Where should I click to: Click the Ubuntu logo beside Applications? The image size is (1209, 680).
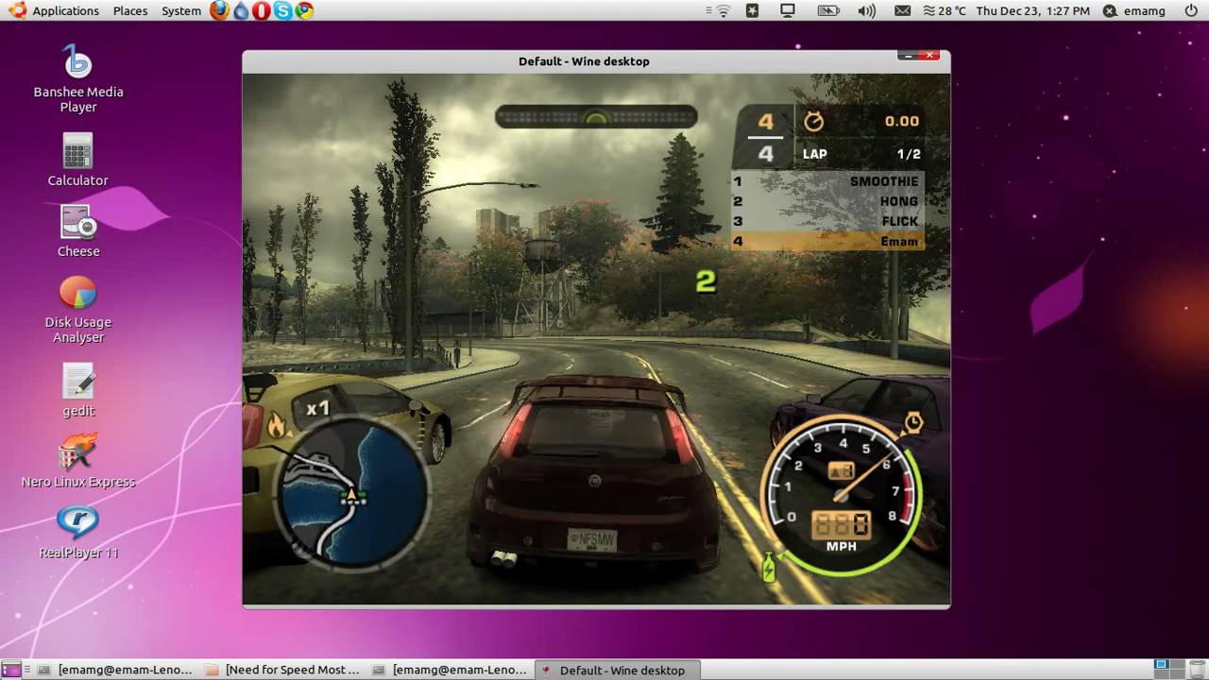[x=17, y=10]
